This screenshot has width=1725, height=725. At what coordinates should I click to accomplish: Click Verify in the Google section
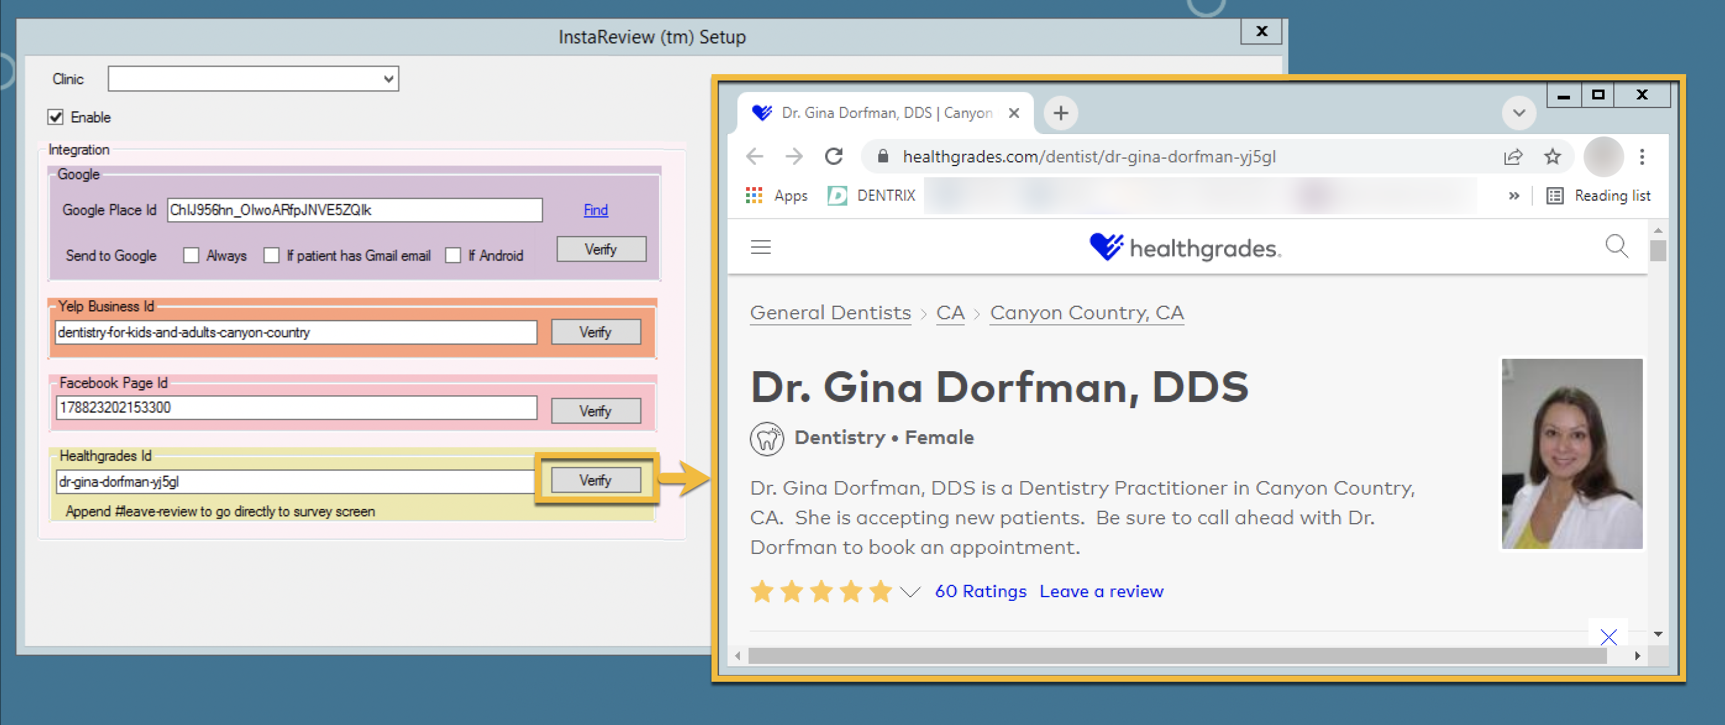(601, 249)
